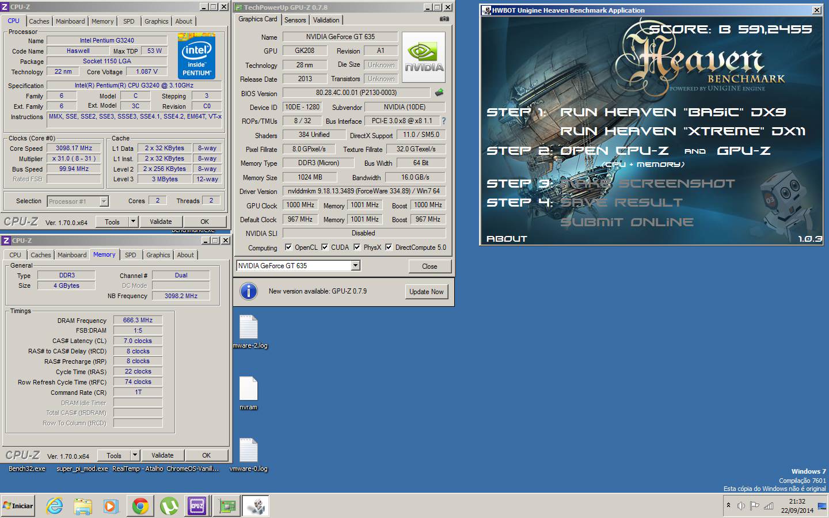The width and height of the screenshot is (829, 518).
Task: Click the blue info icon in update bar
Action: 249,291
